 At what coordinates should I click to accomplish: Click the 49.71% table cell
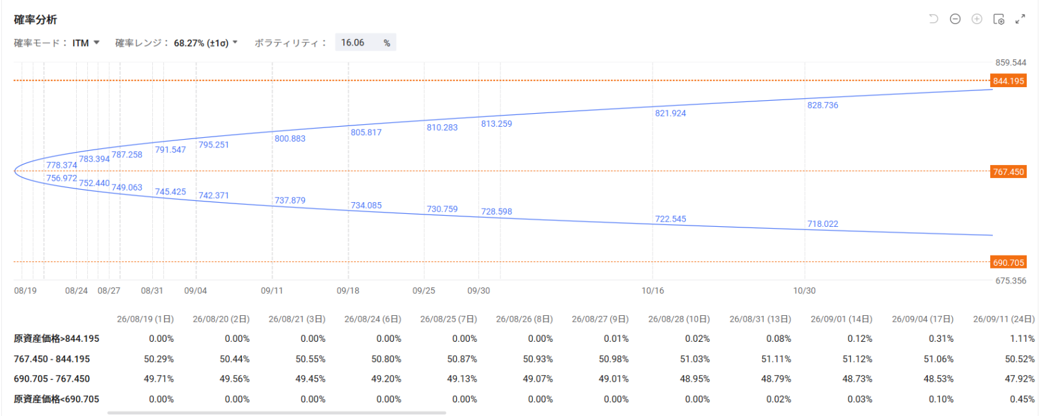pyautogui.click(x=159, y=379)
